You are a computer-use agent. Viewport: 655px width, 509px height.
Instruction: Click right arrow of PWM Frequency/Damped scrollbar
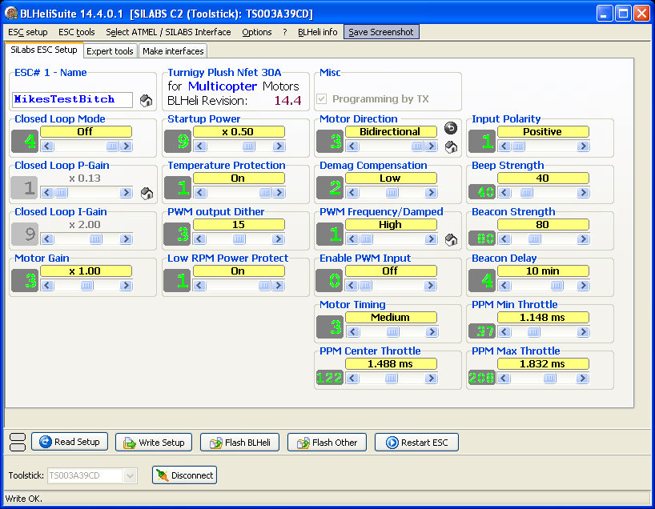coord(431,238)
